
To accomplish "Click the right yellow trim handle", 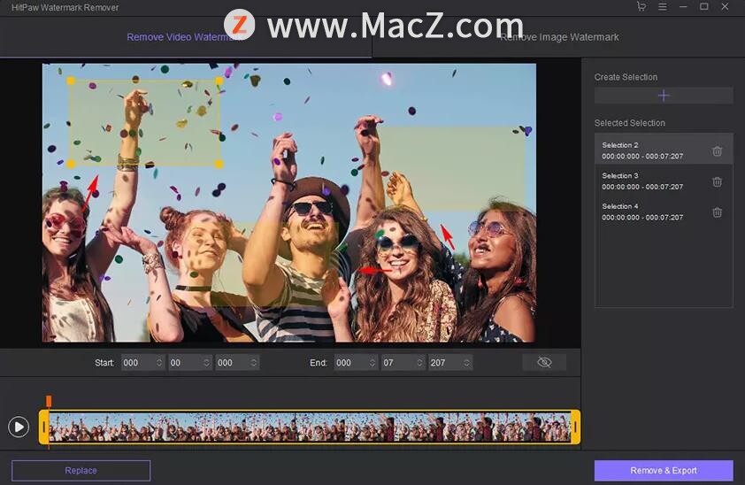I will click(x=575, y=427).
